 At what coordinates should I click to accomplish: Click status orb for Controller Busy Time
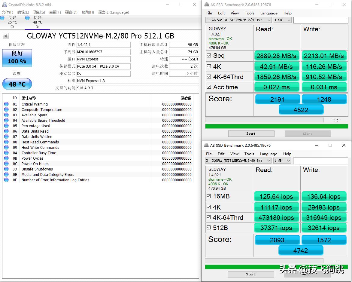[x=6, y=152]
